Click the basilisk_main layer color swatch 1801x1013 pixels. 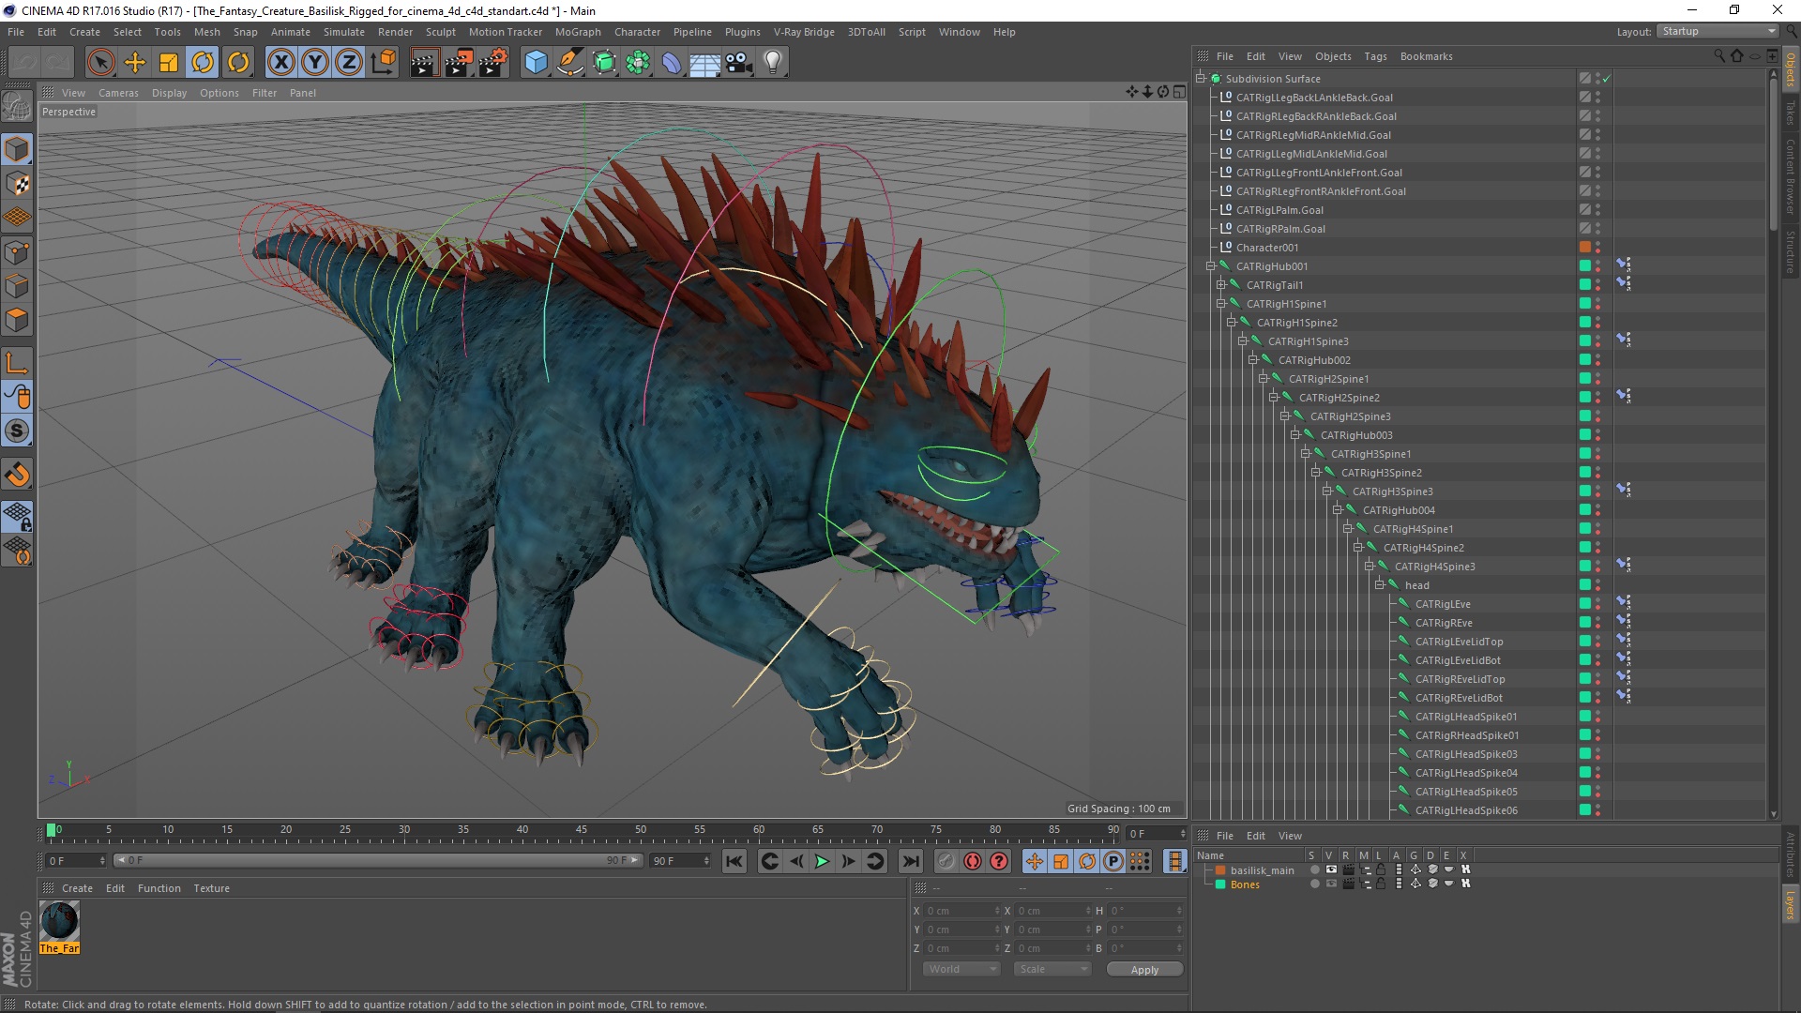(1220, 869)
